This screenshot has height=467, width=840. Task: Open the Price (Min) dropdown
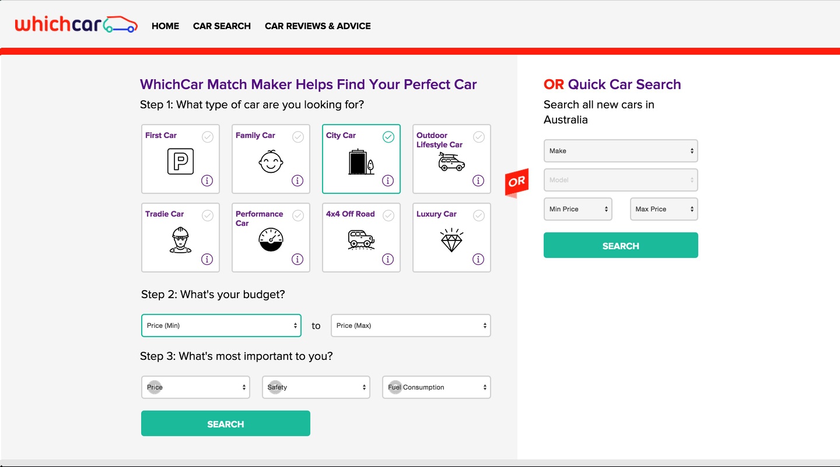pos(221,326)
